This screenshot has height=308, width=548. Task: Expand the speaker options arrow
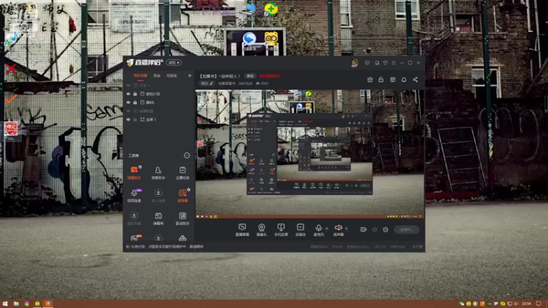(347, 229)
